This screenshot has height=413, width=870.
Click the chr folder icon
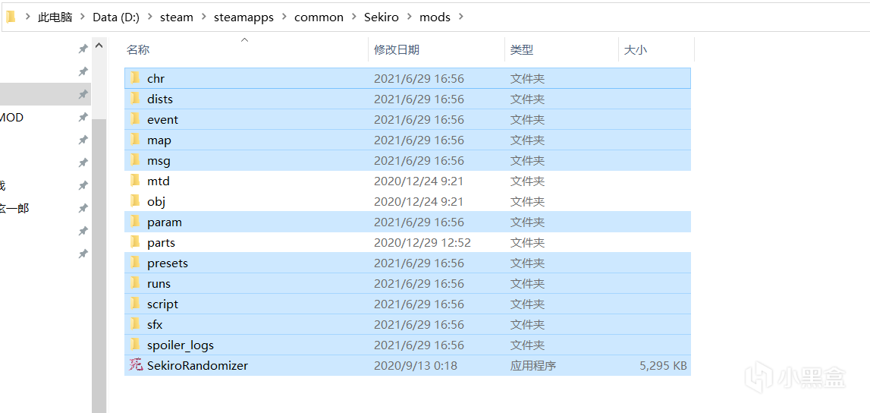tap(136, 78)
